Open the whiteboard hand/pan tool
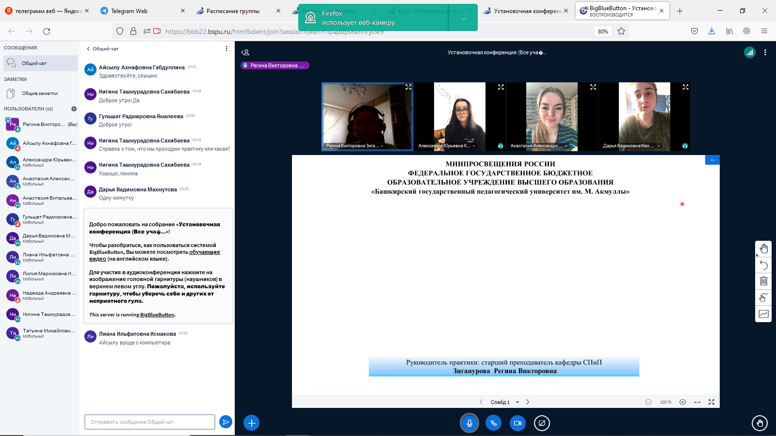776x436 pixels. pos(763,249)
